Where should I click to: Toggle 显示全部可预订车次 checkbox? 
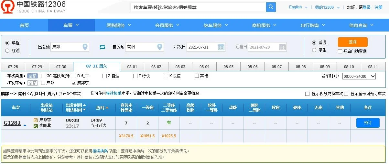[346, 94]
